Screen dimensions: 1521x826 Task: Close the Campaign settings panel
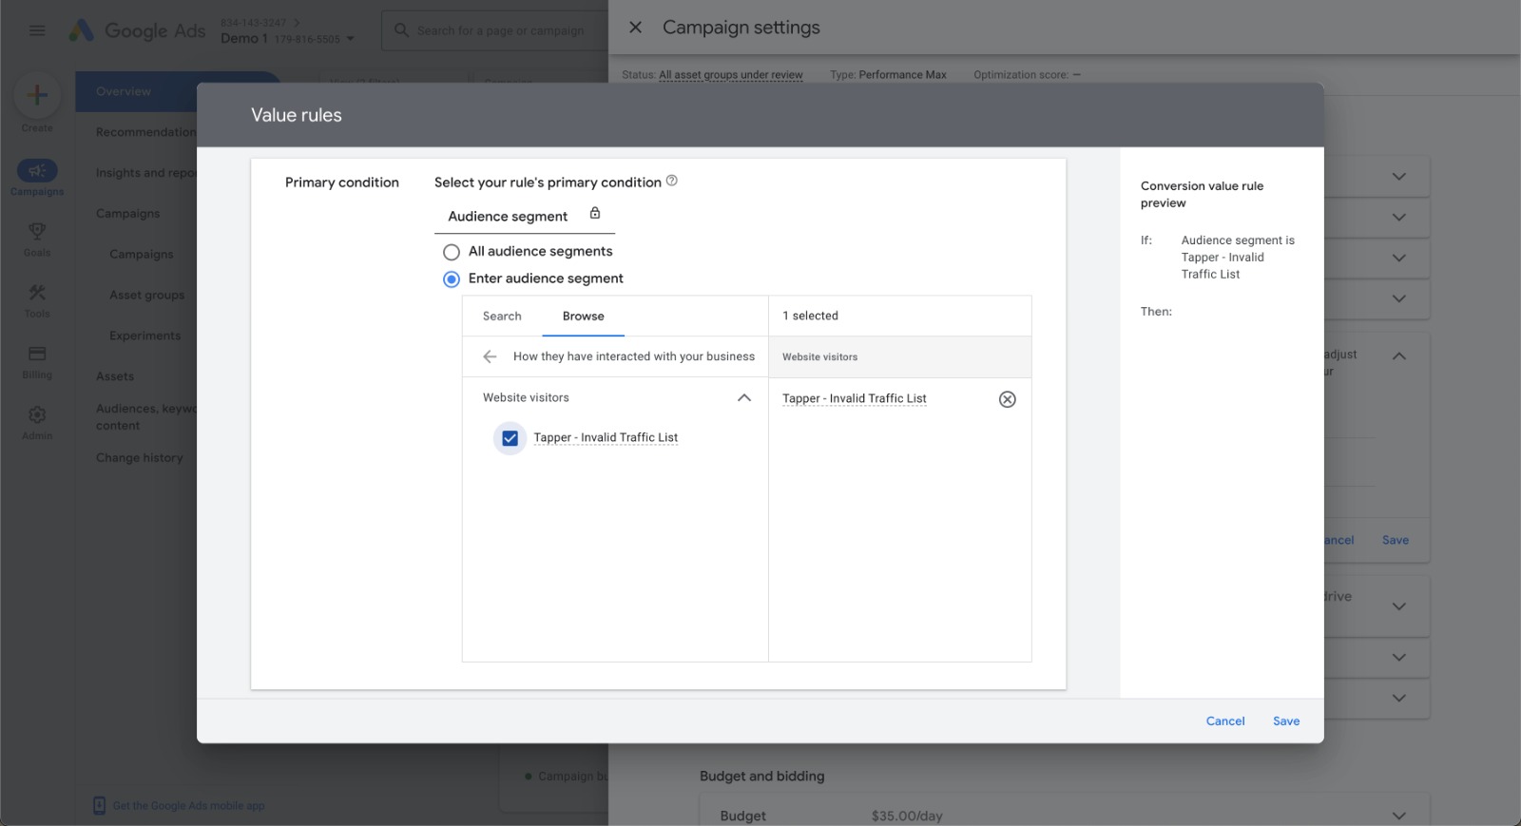point(636,28)
